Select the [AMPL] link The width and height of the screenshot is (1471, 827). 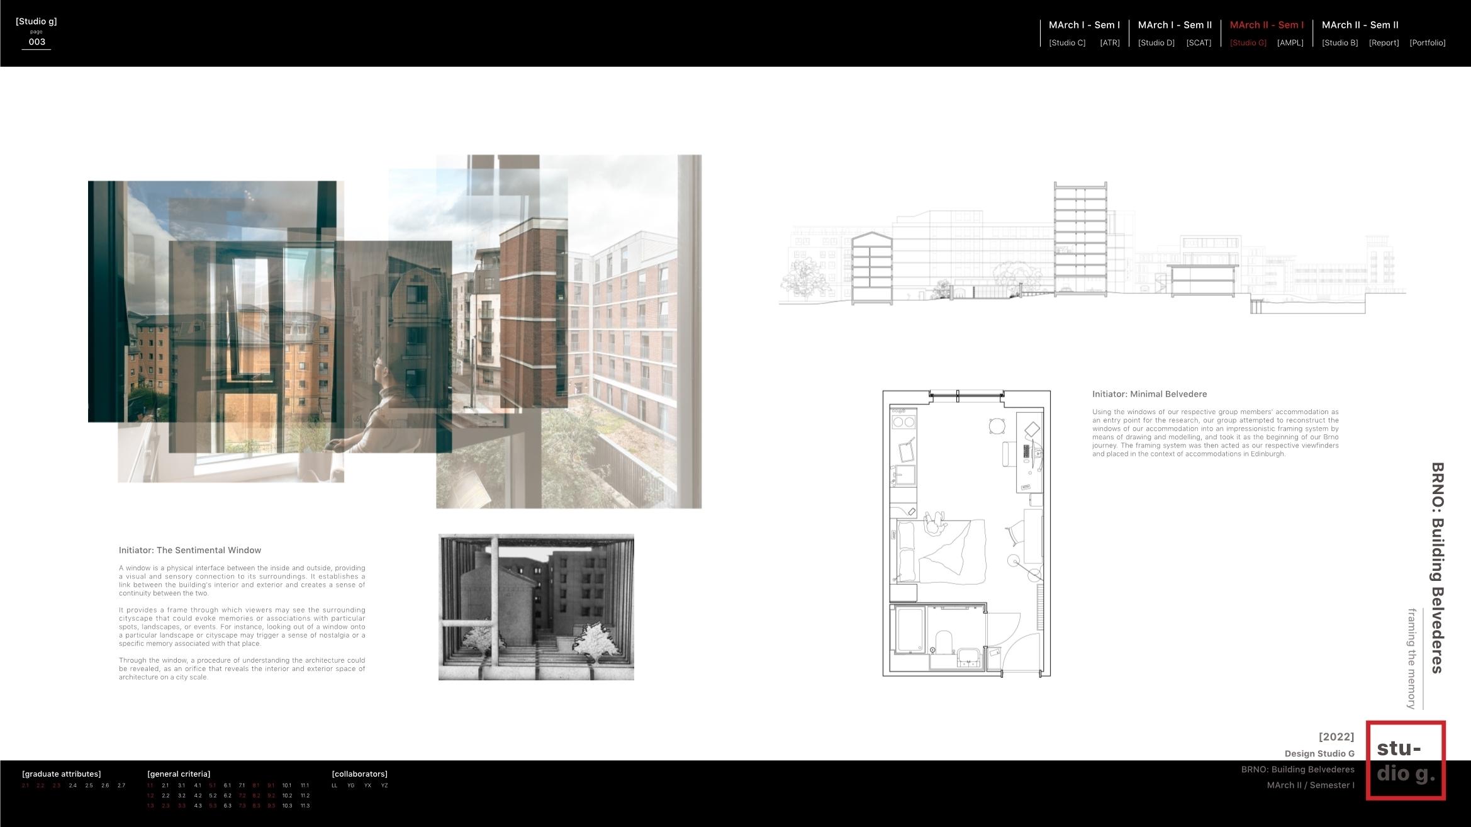click(x=1290, y=43)
